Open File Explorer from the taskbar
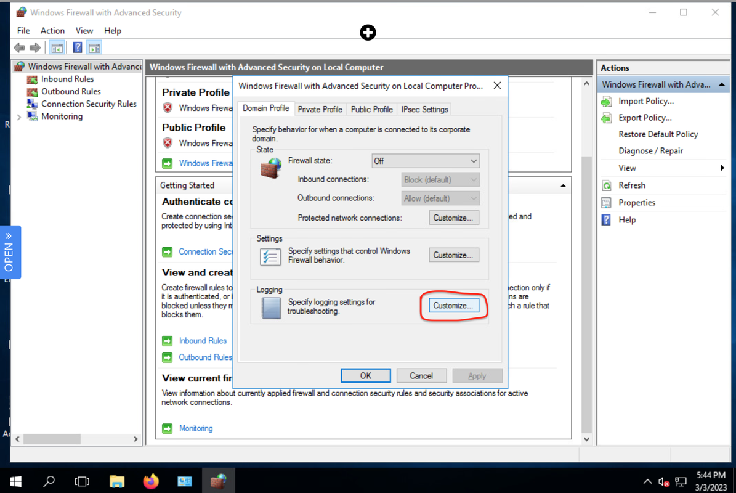 [117, 481]
